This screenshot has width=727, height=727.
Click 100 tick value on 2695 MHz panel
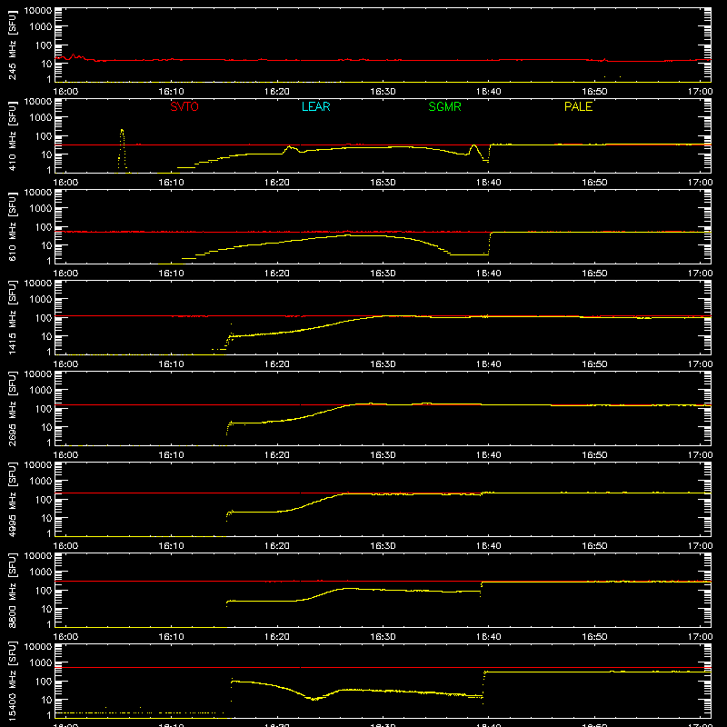point(44,409)
